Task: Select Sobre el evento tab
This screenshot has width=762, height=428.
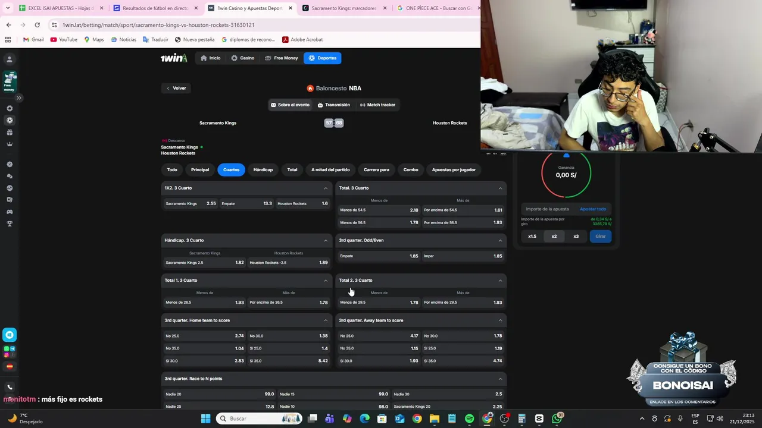Action: [x=291, y=105]
